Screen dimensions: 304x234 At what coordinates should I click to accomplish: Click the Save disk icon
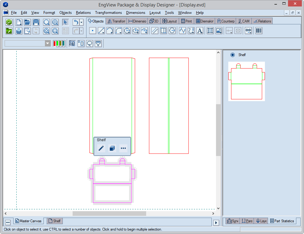(x=36, y=22)
